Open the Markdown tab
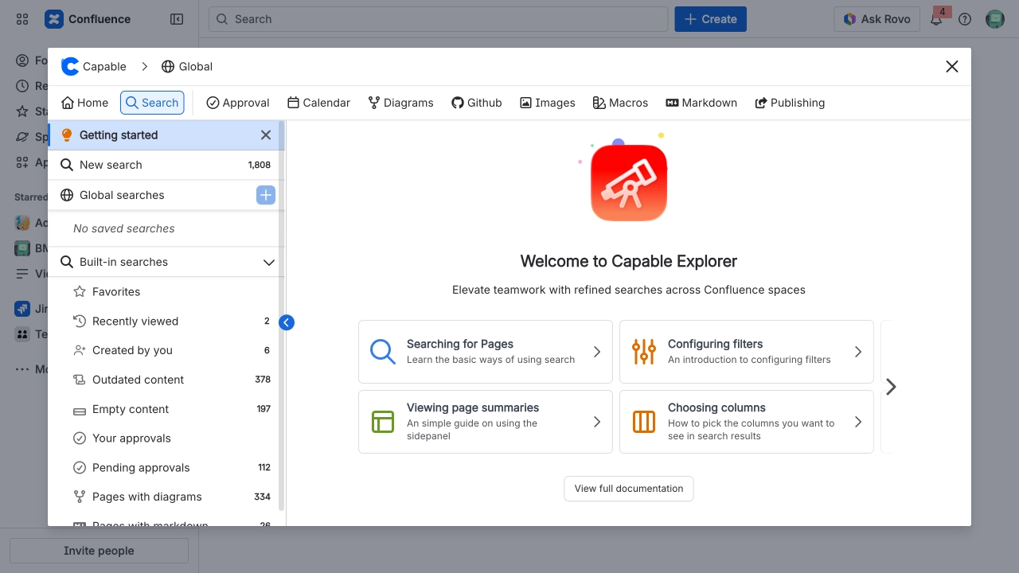The width and height of the screenshot is (1019, 573). pyautogui.click(x=701, y=103)
